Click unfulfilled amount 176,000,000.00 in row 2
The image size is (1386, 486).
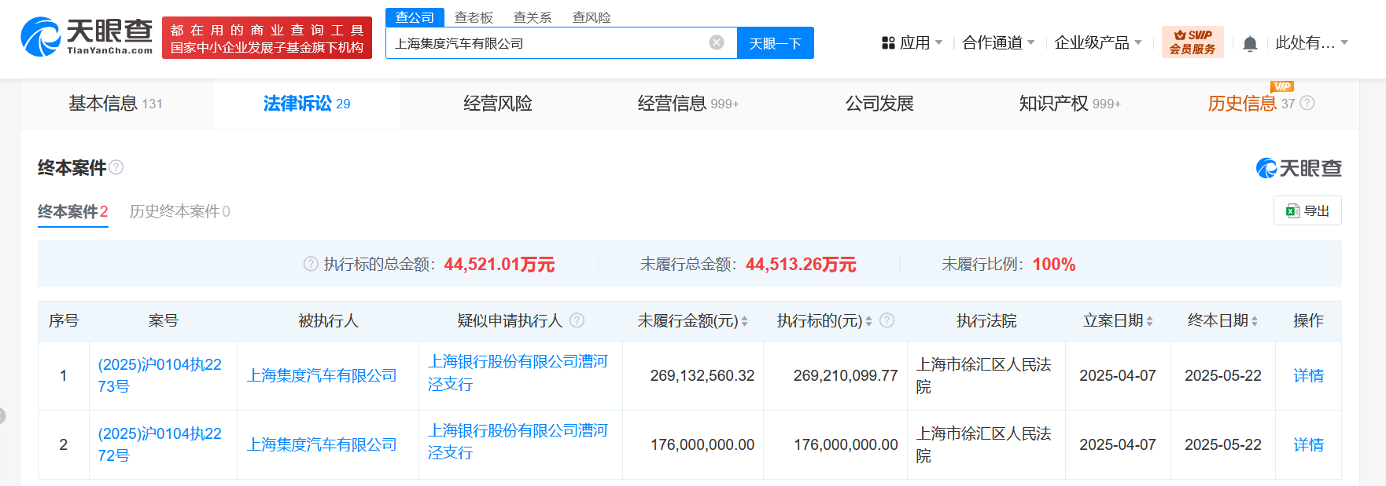(x=702, y=445)
